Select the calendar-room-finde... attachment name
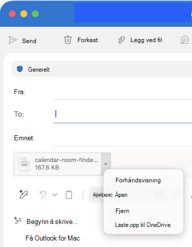The width and height of the screenshot is (192, 247). (x=66, y=160)
